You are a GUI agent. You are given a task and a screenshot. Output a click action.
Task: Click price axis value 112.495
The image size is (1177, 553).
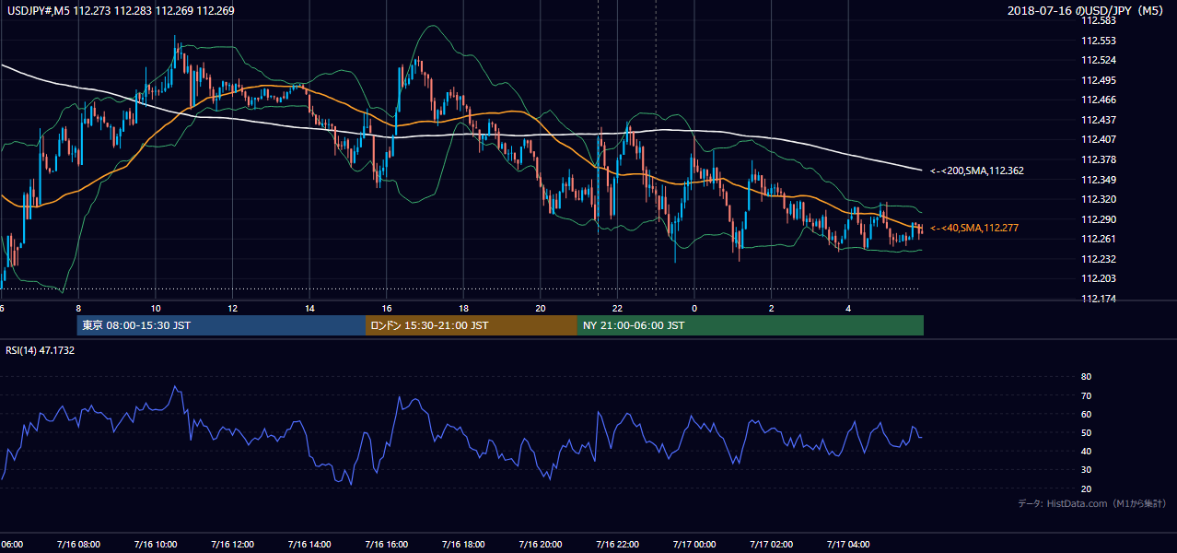tap(1098, 80)
